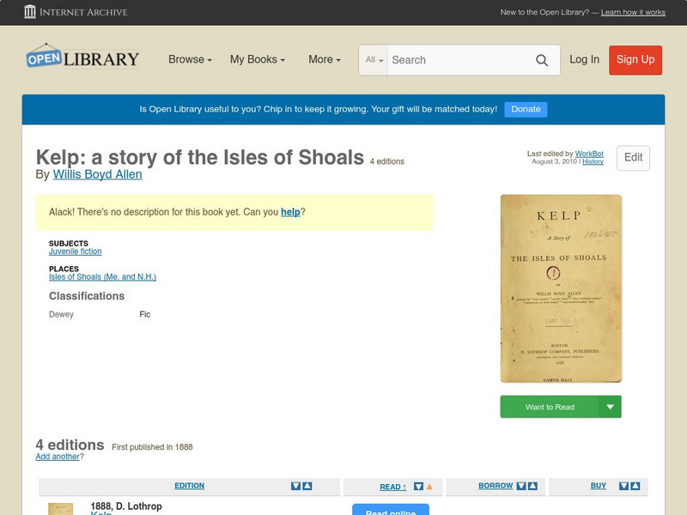Click the Edit button

coord(633,158)
